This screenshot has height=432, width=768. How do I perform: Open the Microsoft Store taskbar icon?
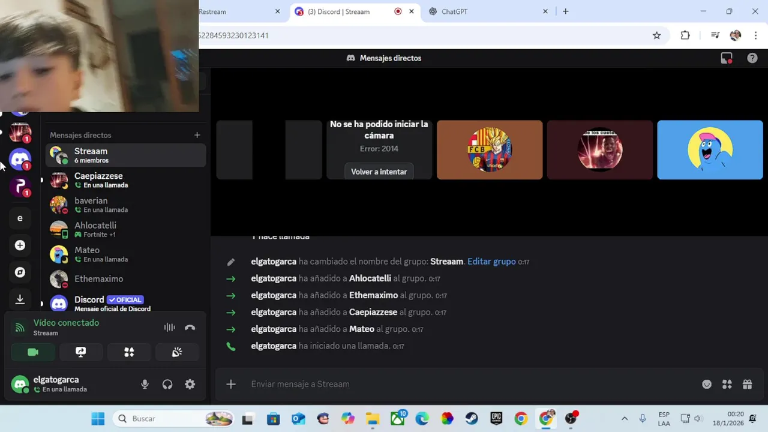[274, 419]
